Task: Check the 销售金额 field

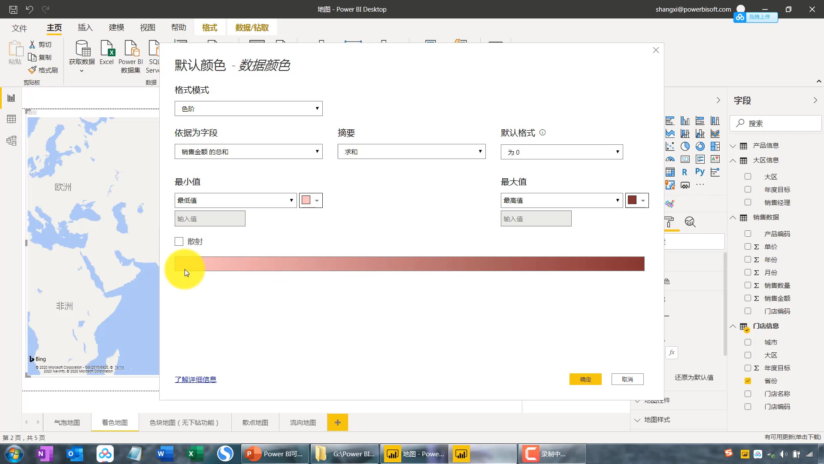Action: 748,298
